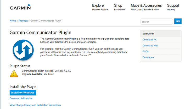
Task: Click the Garmin logo
Action: [20, 7]
